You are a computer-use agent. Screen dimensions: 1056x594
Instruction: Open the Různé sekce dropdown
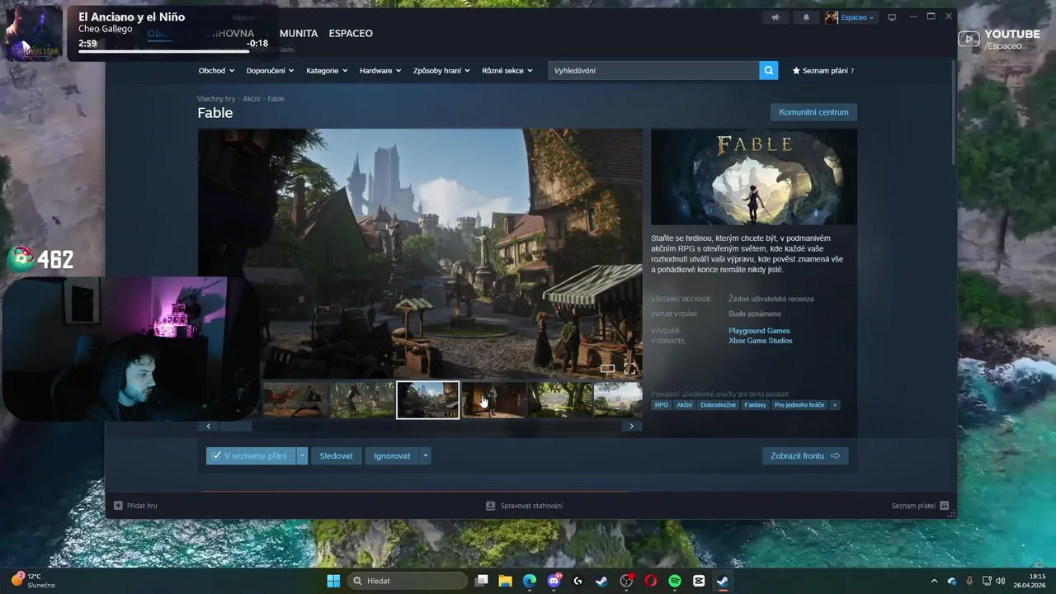point(507,71)
